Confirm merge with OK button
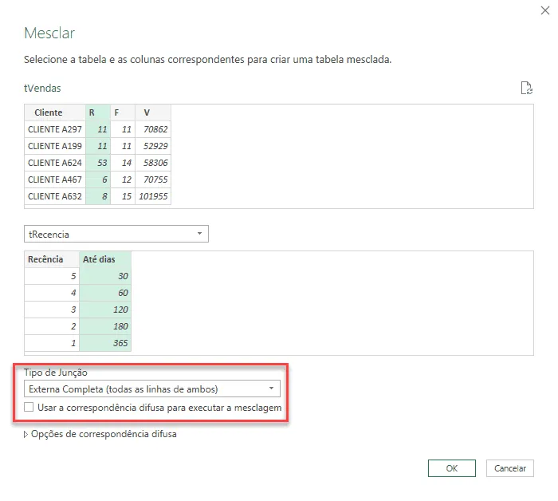558x501 pixels. (x=452, y=467)
